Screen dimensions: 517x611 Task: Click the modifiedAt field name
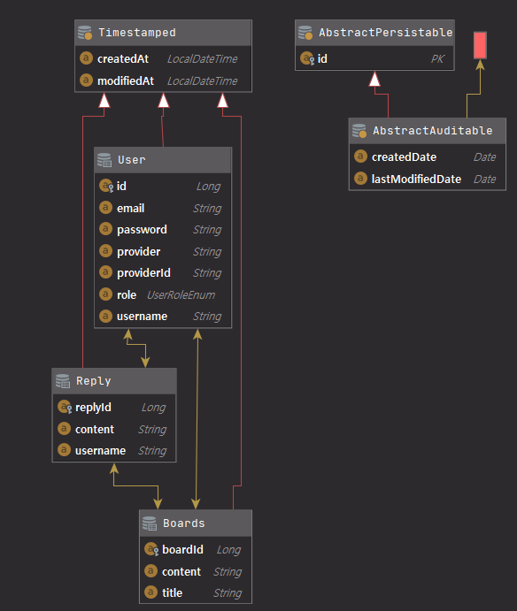coord(126,80)
